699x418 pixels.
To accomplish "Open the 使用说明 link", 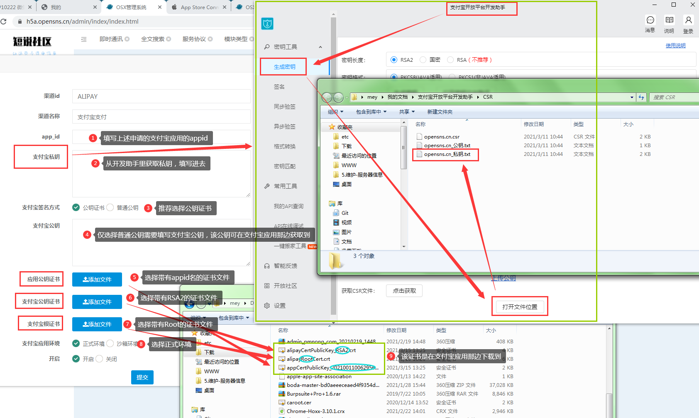I will point(676,46).
